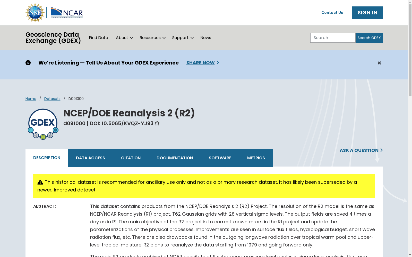Click the ABSTRACT label
This screenshot has width=412, height=257.
(x=45, y=206)
